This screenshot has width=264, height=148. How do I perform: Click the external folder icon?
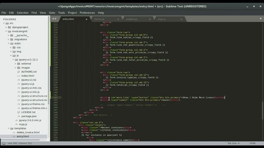[19, 64]
